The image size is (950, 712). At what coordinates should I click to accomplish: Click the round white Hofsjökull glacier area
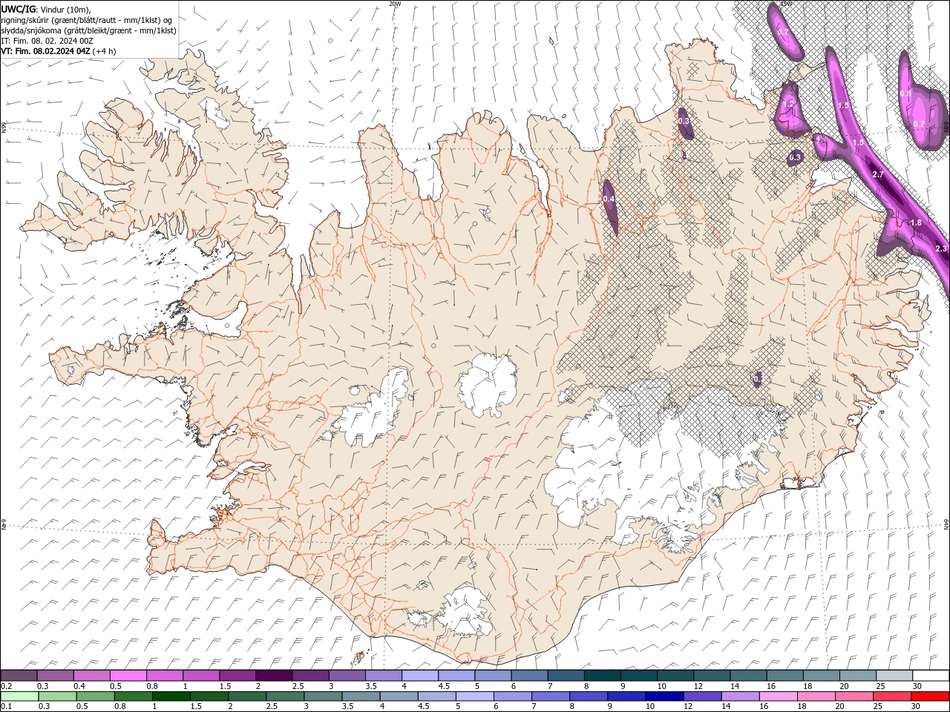(488, 386)
